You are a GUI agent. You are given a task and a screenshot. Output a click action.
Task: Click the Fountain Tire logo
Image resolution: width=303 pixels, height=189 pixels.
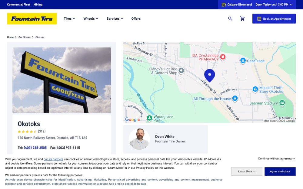32,19
